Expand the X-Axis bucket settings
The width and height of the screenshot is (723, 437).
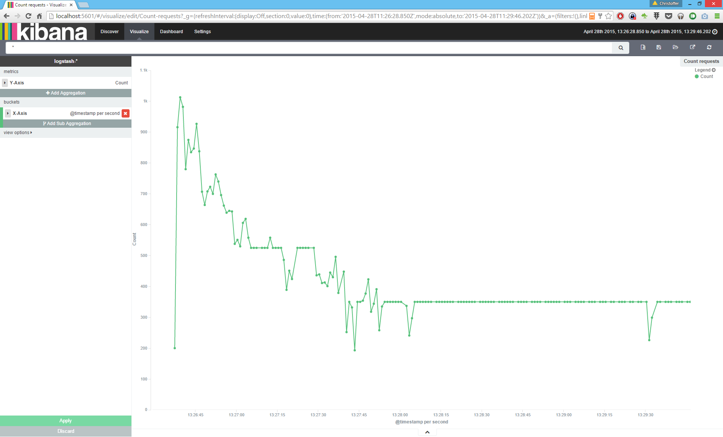8,113
